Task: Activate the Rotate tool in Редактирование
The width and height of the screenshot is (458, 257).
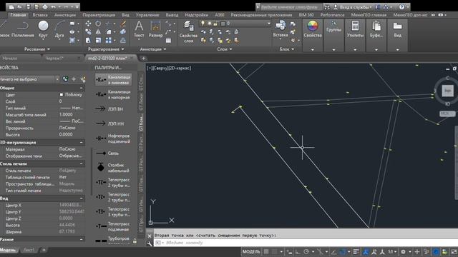Action: pos(98,24)
